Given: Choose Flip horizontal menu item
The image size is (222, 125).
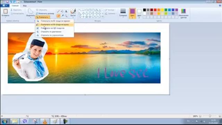Looking at the screenshot, I should point(55,35).
